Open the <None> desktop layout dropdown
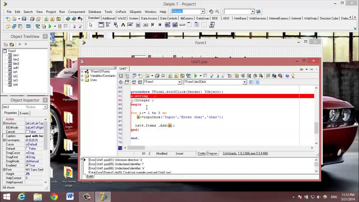The height and width of the screenshot is (202, 359). click(202, 12)
